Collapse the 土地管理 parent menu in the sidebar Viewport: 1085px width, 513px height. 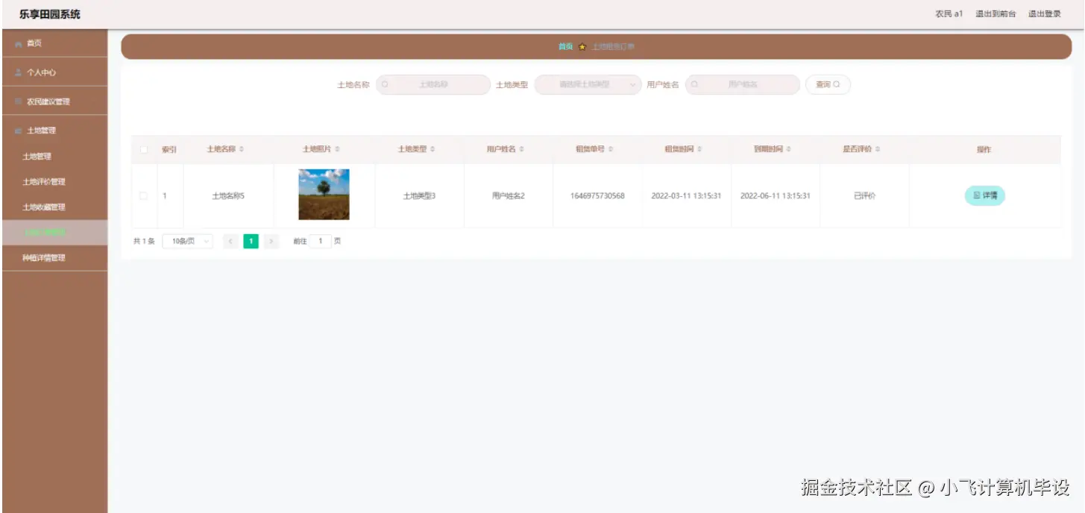54,130
